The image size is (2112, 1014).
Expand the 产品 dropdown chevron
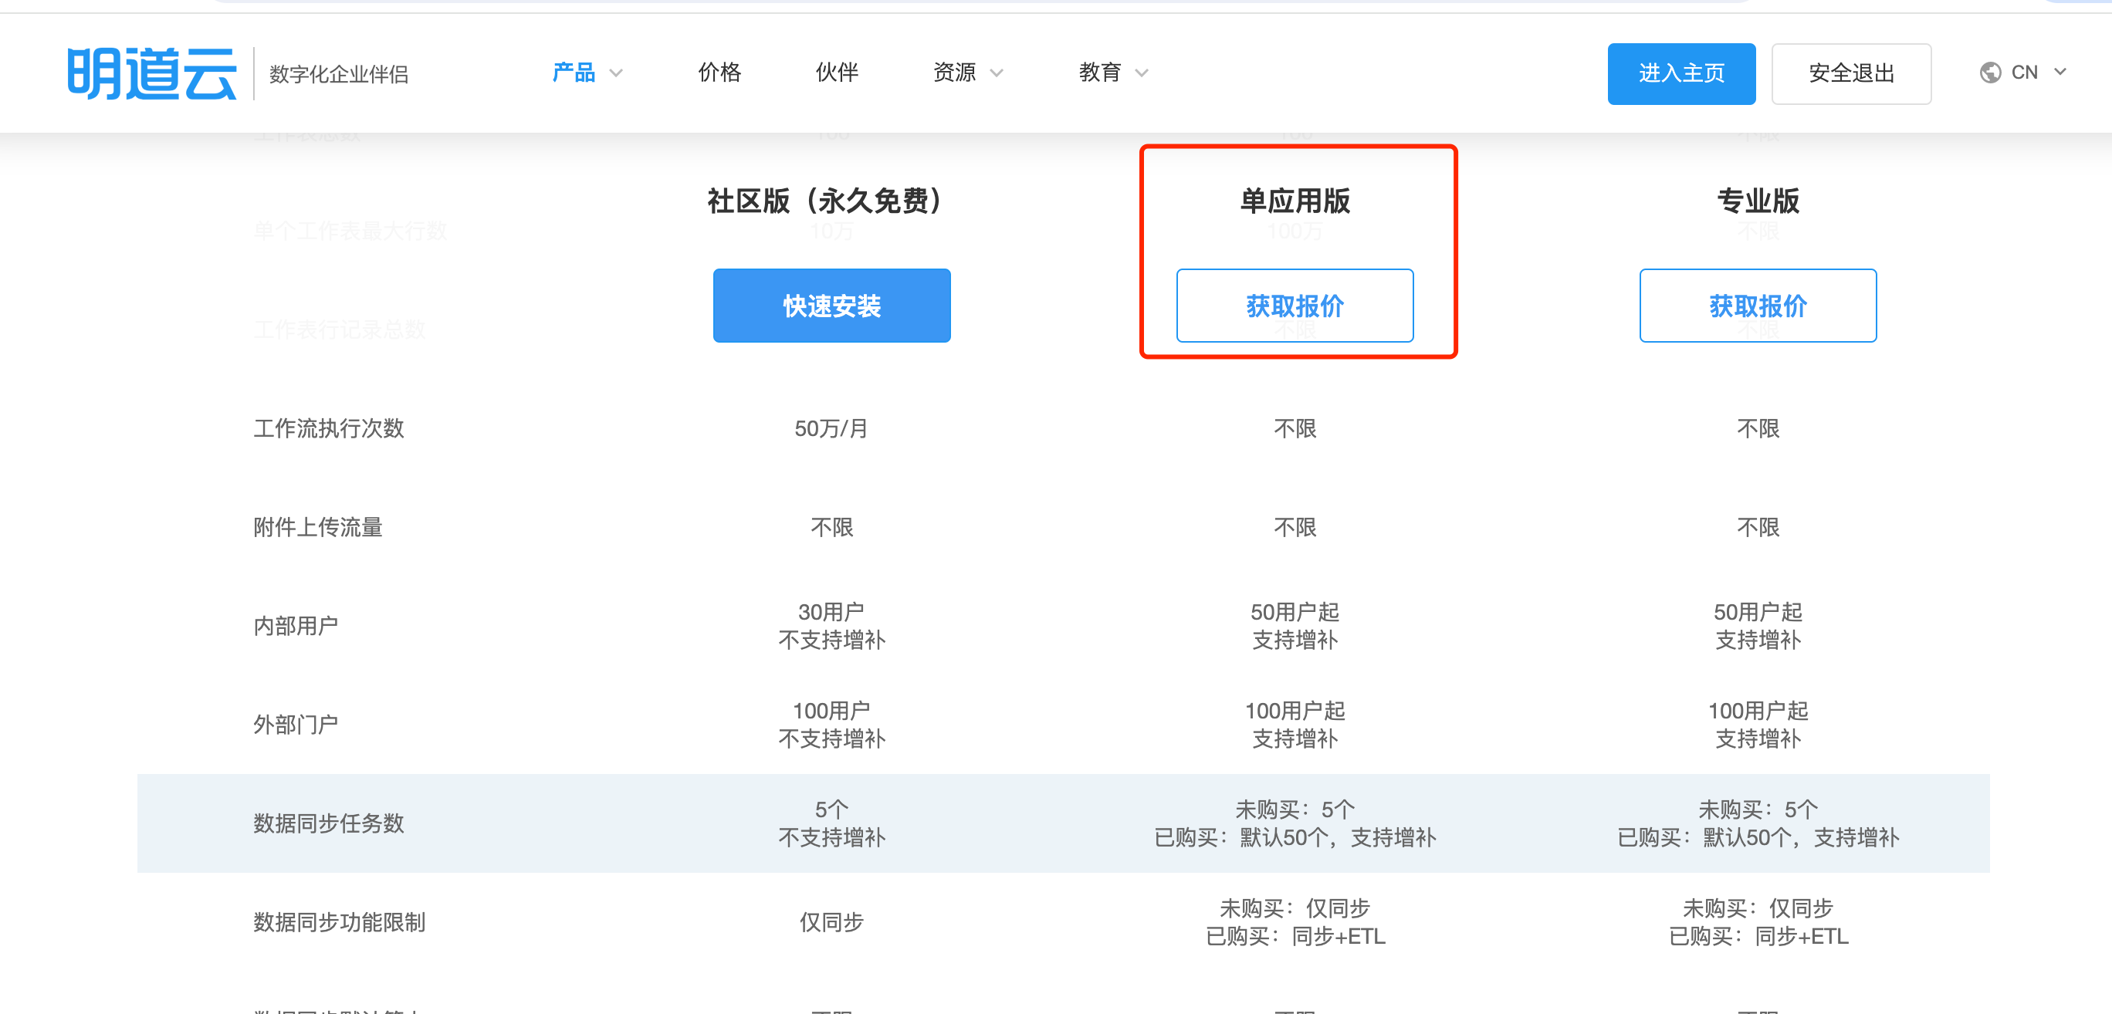(x=617, y=73)
